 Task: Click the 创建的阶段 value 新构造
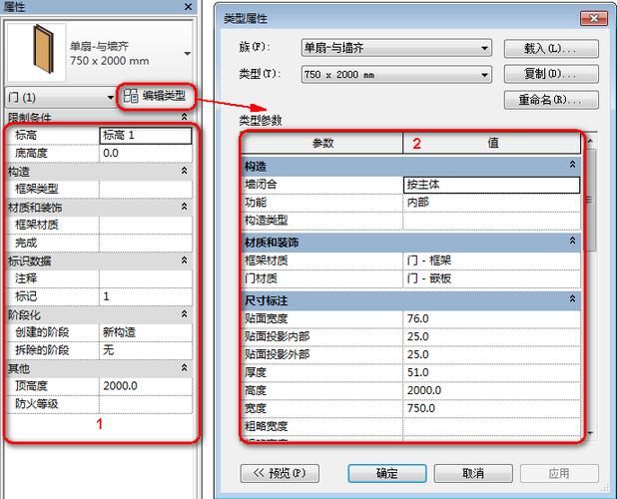coord(146,332)
